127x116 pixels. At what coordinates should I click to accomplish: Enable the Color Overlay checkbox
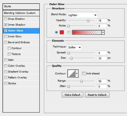[6, 66]
